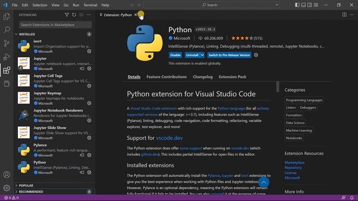Close the Extension: Python tab
358x201 pixels.
tap(135, 15)
